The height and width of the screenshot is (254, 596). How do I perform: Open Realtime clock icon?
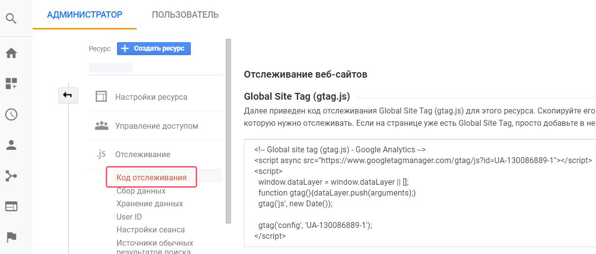(11, 114)
